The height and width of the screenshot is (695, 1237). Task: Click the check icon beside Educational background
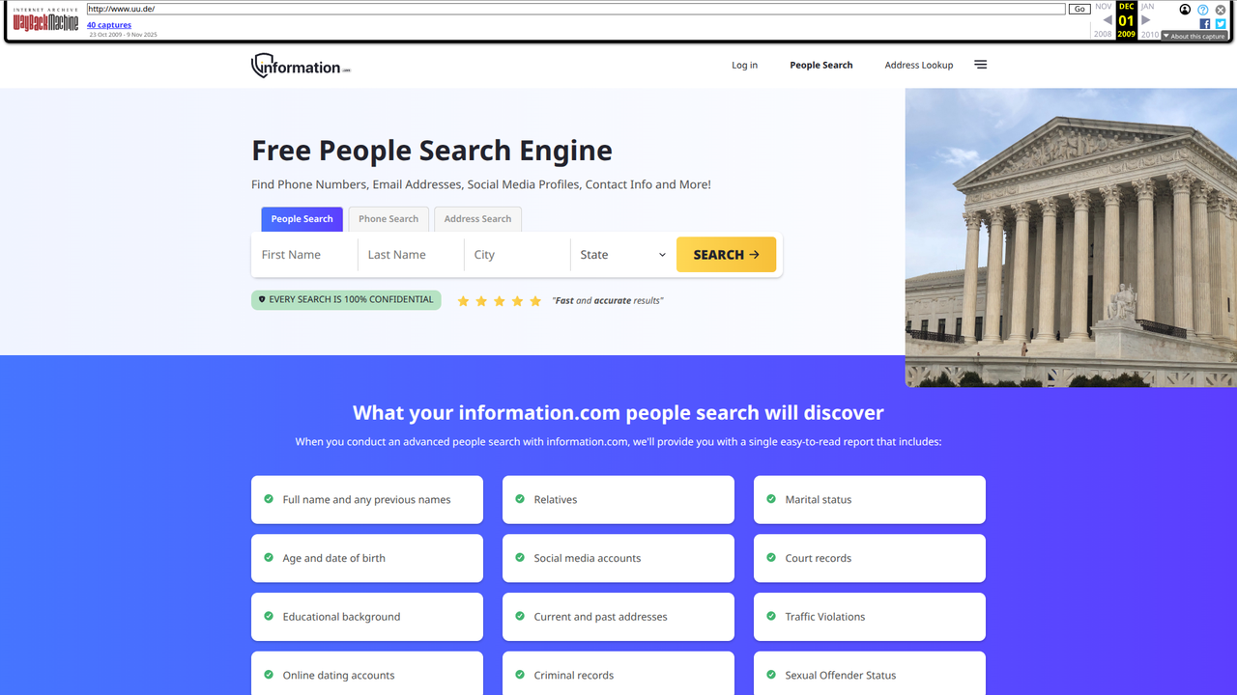click(x=269, y=616)
